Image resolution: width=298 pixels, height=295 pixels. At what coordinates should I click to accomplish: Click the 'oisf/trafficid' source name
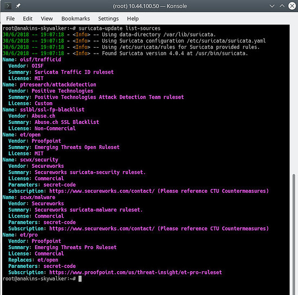[41, 60]
